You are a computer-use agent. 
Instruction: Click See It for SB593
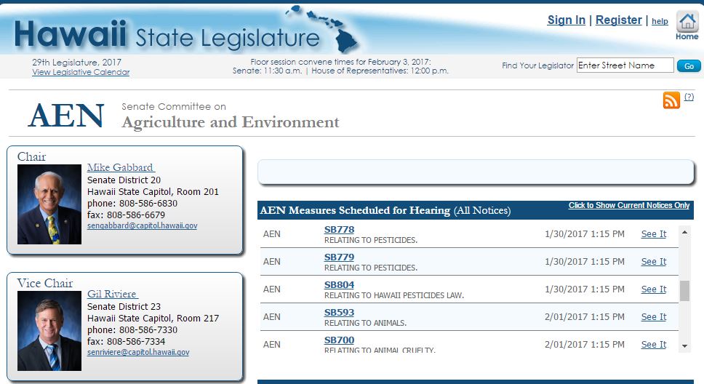[x=653, y=317]
